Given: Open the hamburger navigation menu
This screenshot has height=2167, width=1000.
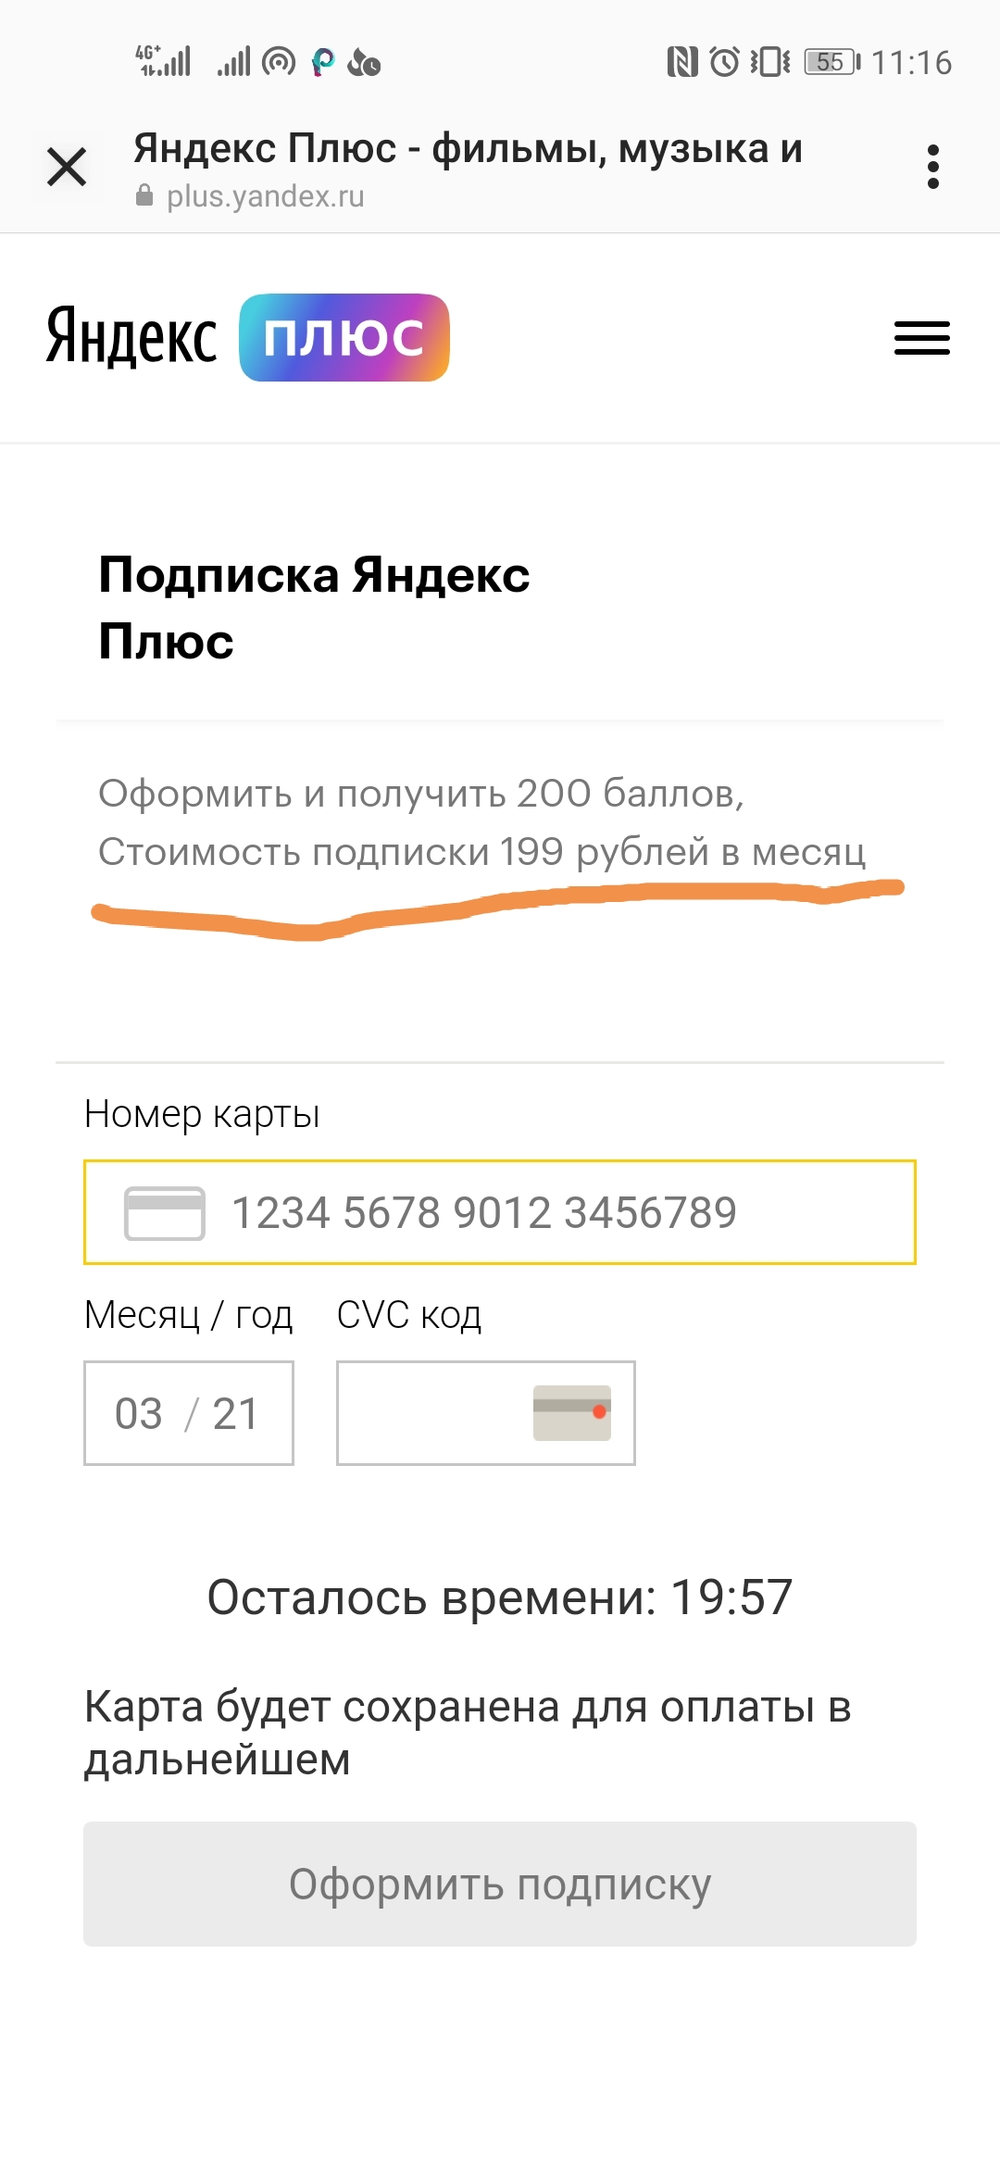Looking at the screenshot, I should point(921,338).
